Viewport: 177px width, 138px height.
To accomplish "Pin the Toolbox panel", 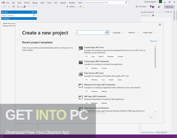I will [33, 12].
